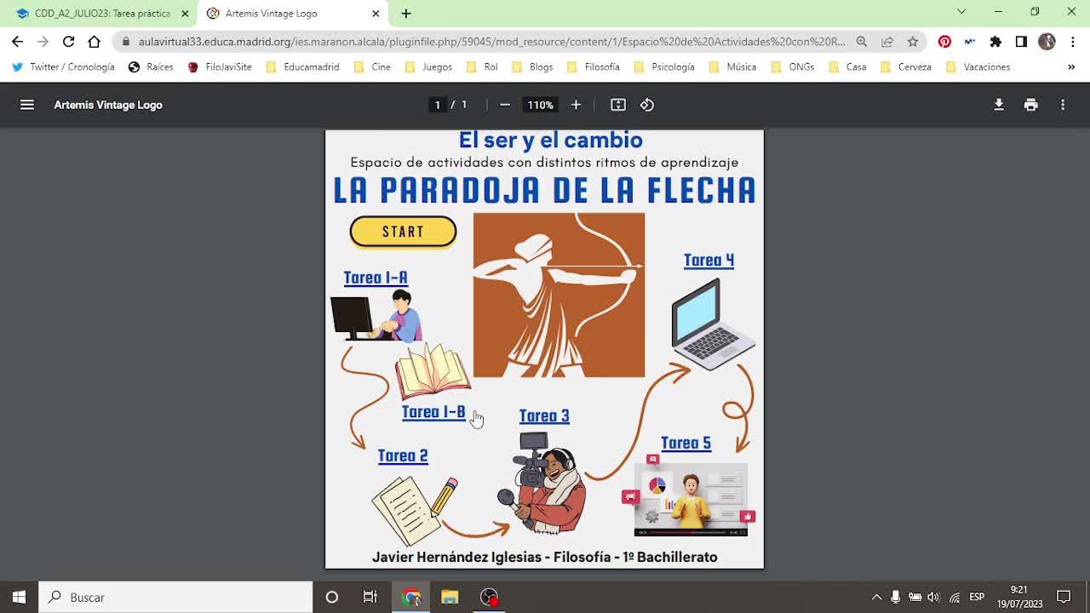Open the Tarea 5 link
Image resolution: width=1090 pixels, height=613 pixels.
[686, 443]
